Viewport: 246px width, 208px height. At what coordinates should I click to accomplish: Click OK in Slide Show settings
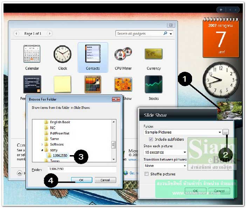195,191
